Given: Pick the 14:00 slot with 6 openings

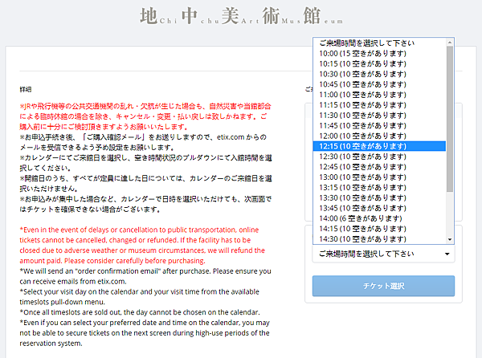Looking at the screenshot, I should pyautogui.click(x=379, y=218).
